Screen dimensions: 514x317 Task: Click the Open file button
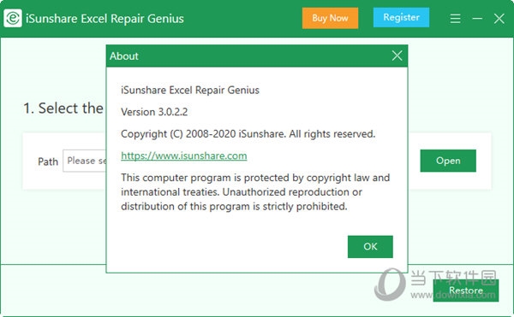[x=448, y=161]
